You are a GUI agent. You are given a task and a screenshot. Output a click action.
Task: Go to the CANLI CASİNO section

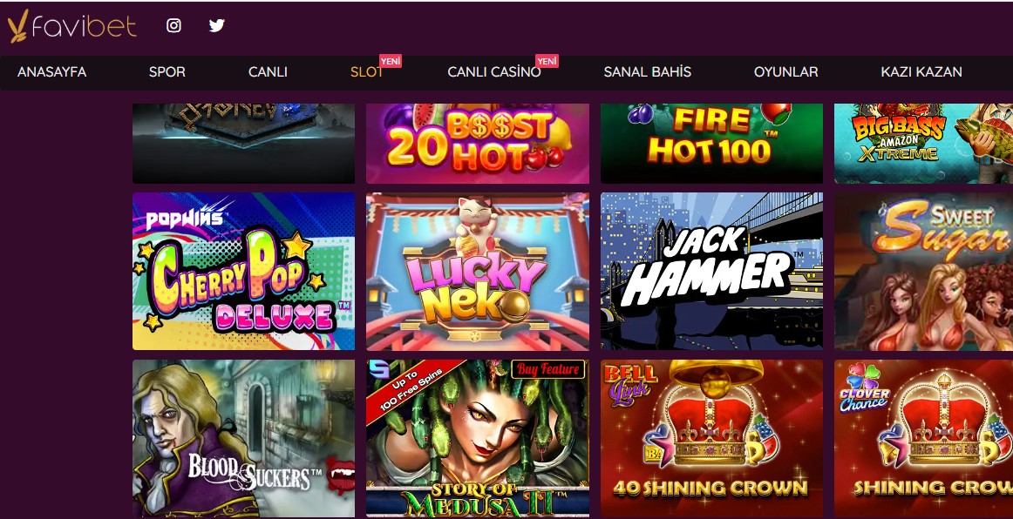[x=494, y=72]
